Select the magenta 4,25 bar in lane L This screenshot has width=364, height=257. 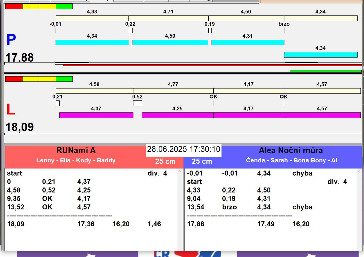pyautogui.click(x=178, y=115)
